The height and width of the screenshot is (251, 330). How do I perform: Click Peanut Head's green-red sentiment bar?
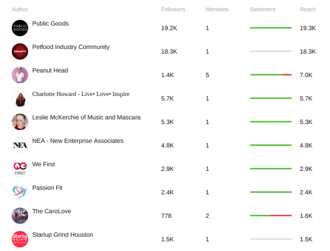[x=271, y=74]
